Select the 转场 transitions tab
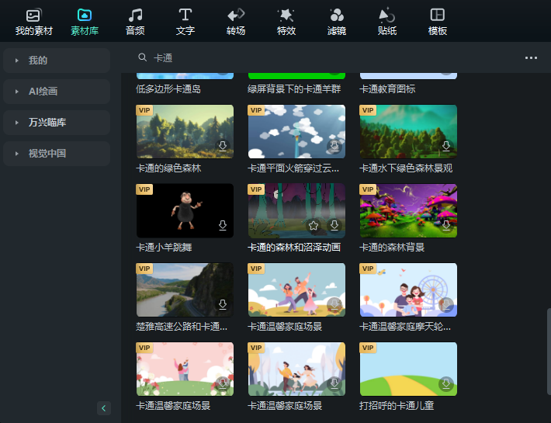Screen dimensions: 551x423 236,22
